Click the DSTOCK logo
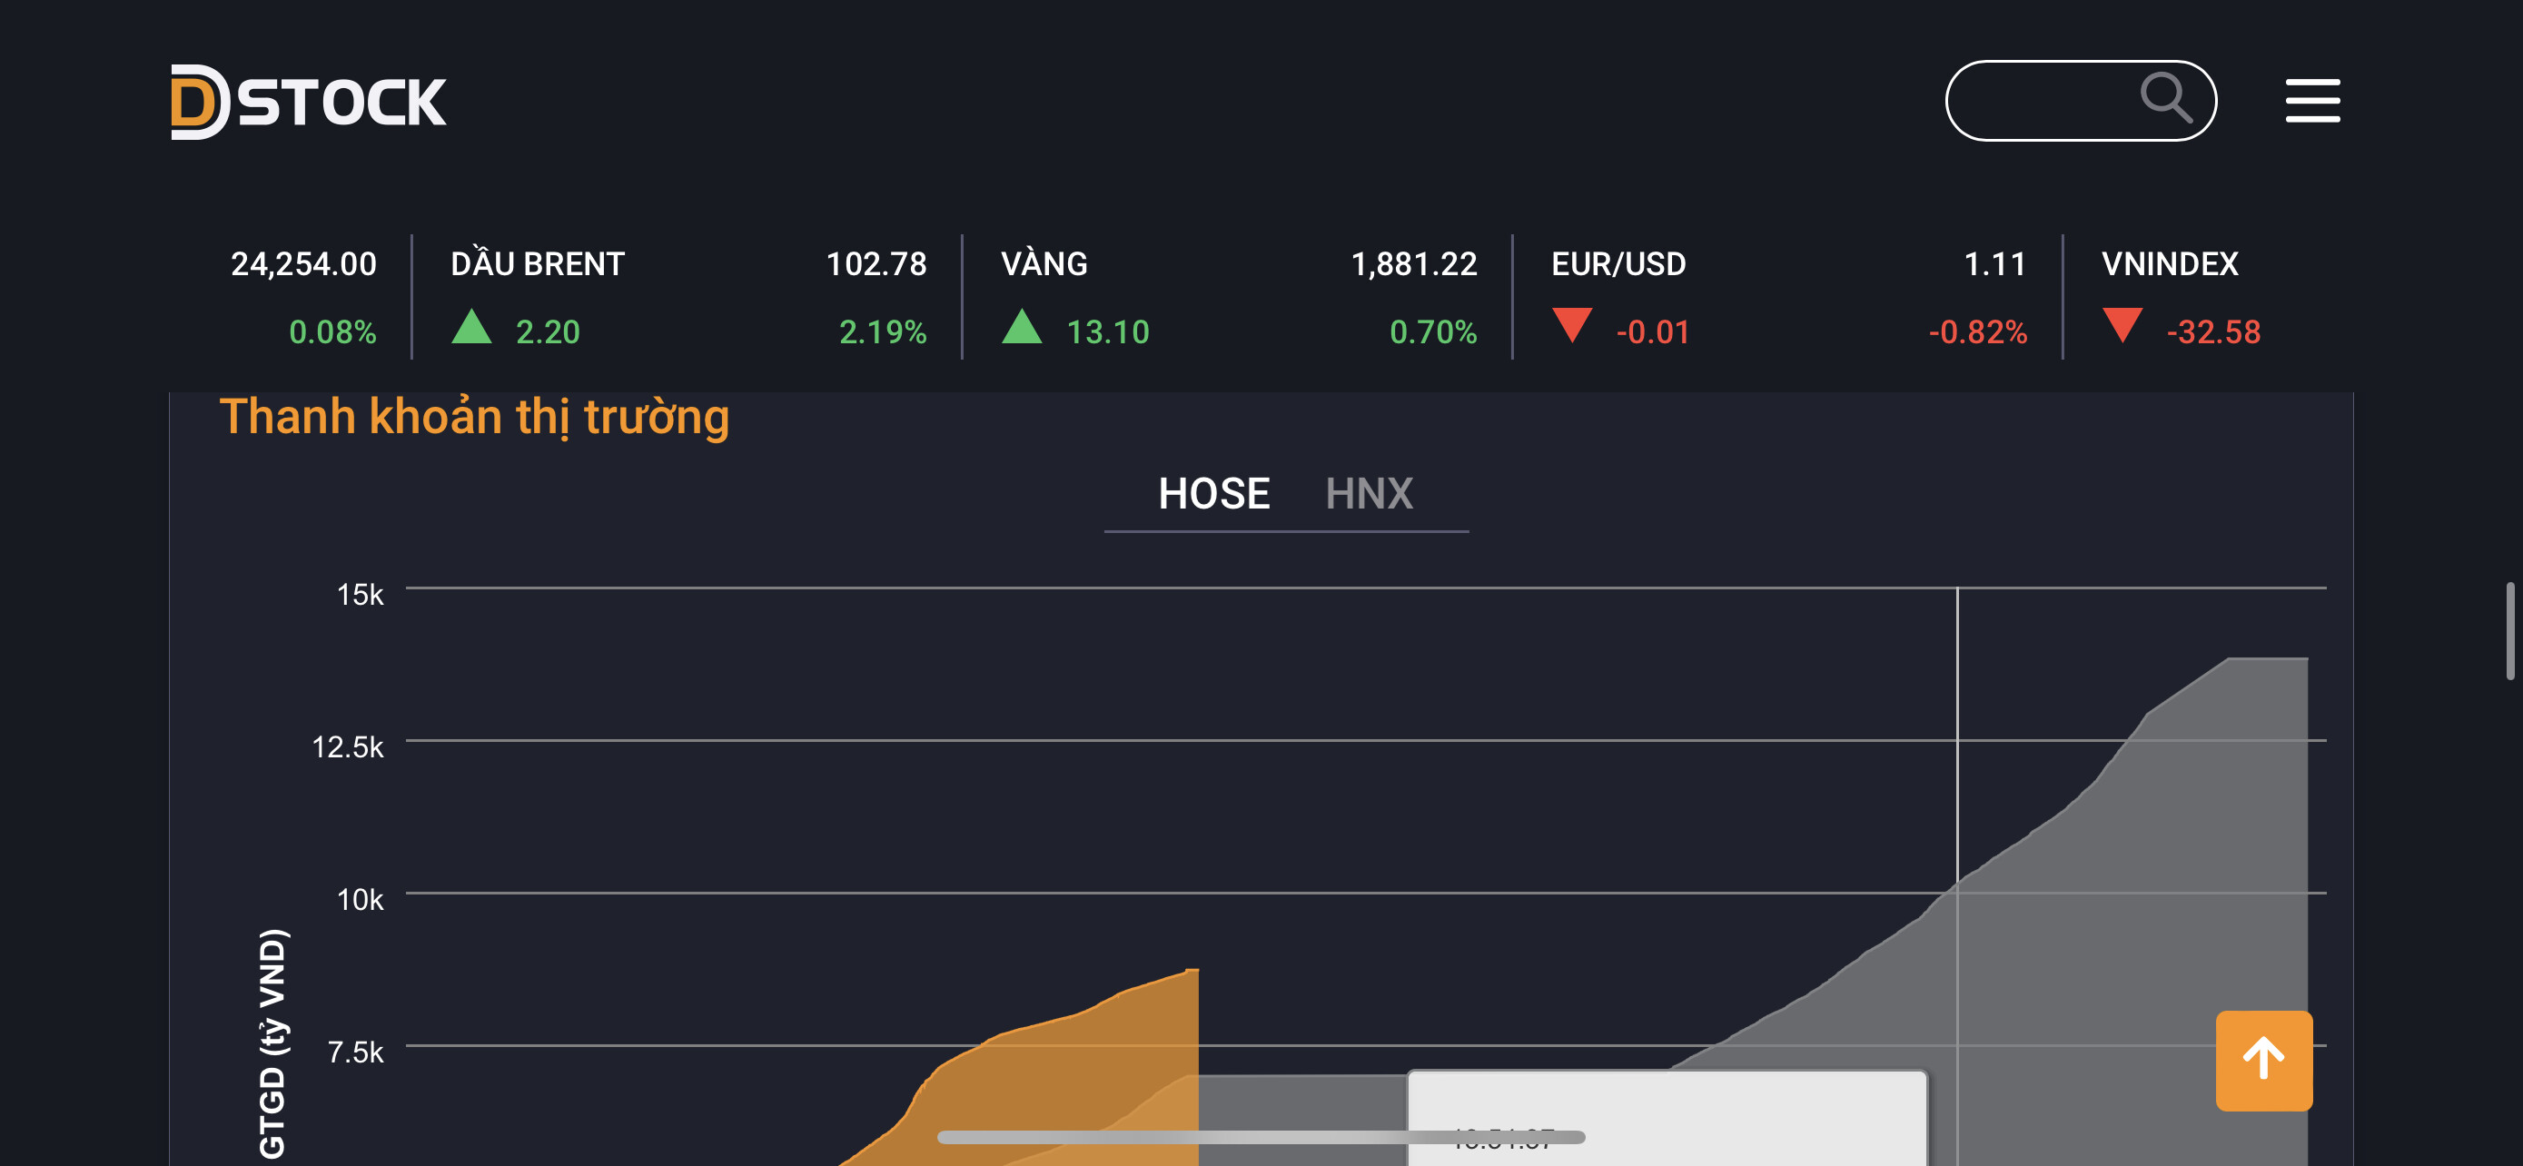 click(309, 101)
